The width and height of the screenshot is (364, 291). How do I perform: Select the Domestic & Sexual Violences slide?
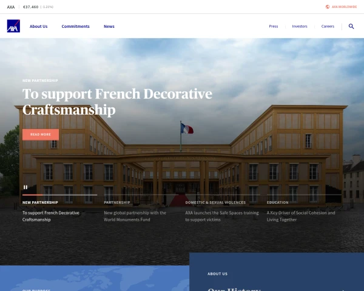tap(223, 211)
